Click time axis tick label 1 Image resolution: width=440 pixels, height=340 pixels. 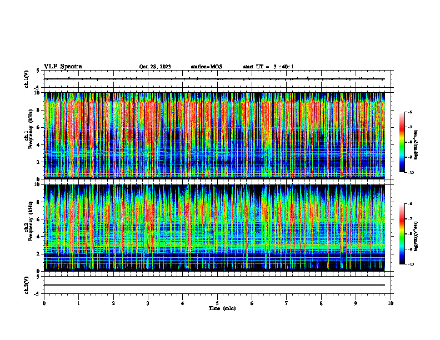78,303
